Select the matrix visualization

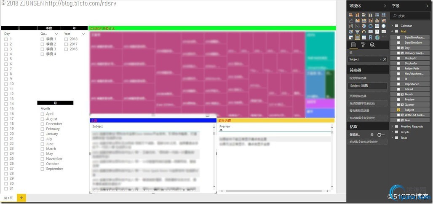[x=364, y=37]
